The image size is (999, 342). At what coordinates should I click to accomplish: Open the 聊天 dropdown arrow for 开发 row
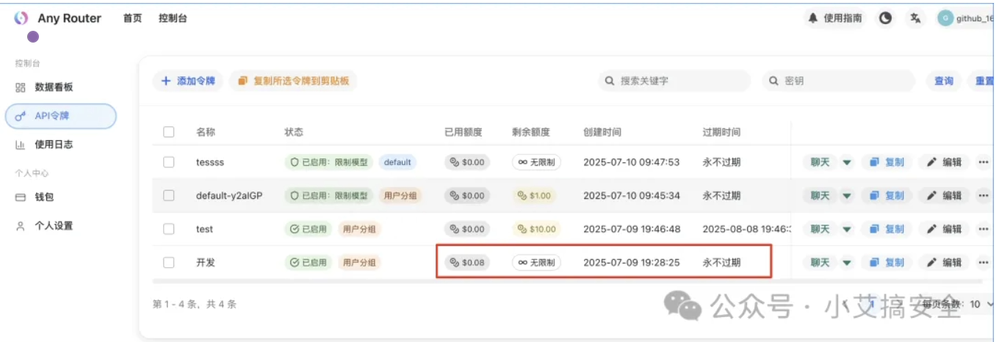847,262
